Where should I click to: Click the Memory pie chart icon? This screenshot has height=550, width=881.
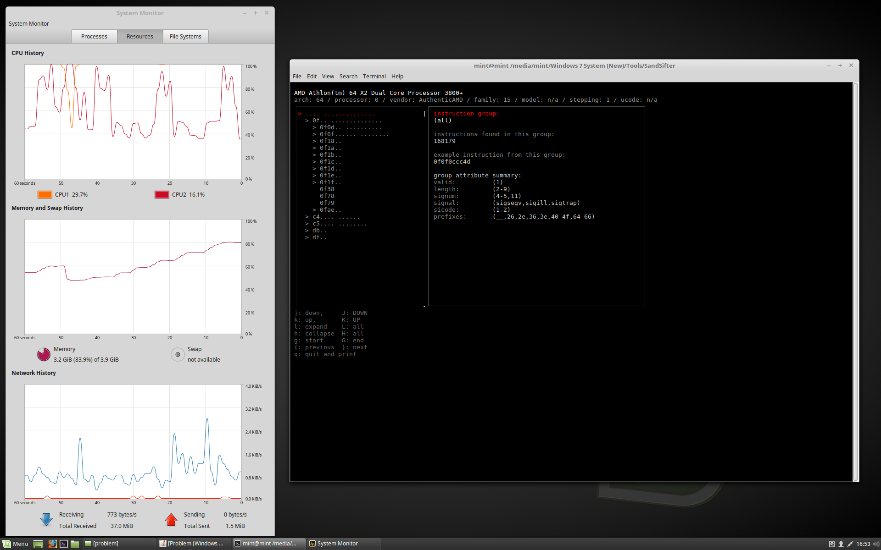click(44, 354)
